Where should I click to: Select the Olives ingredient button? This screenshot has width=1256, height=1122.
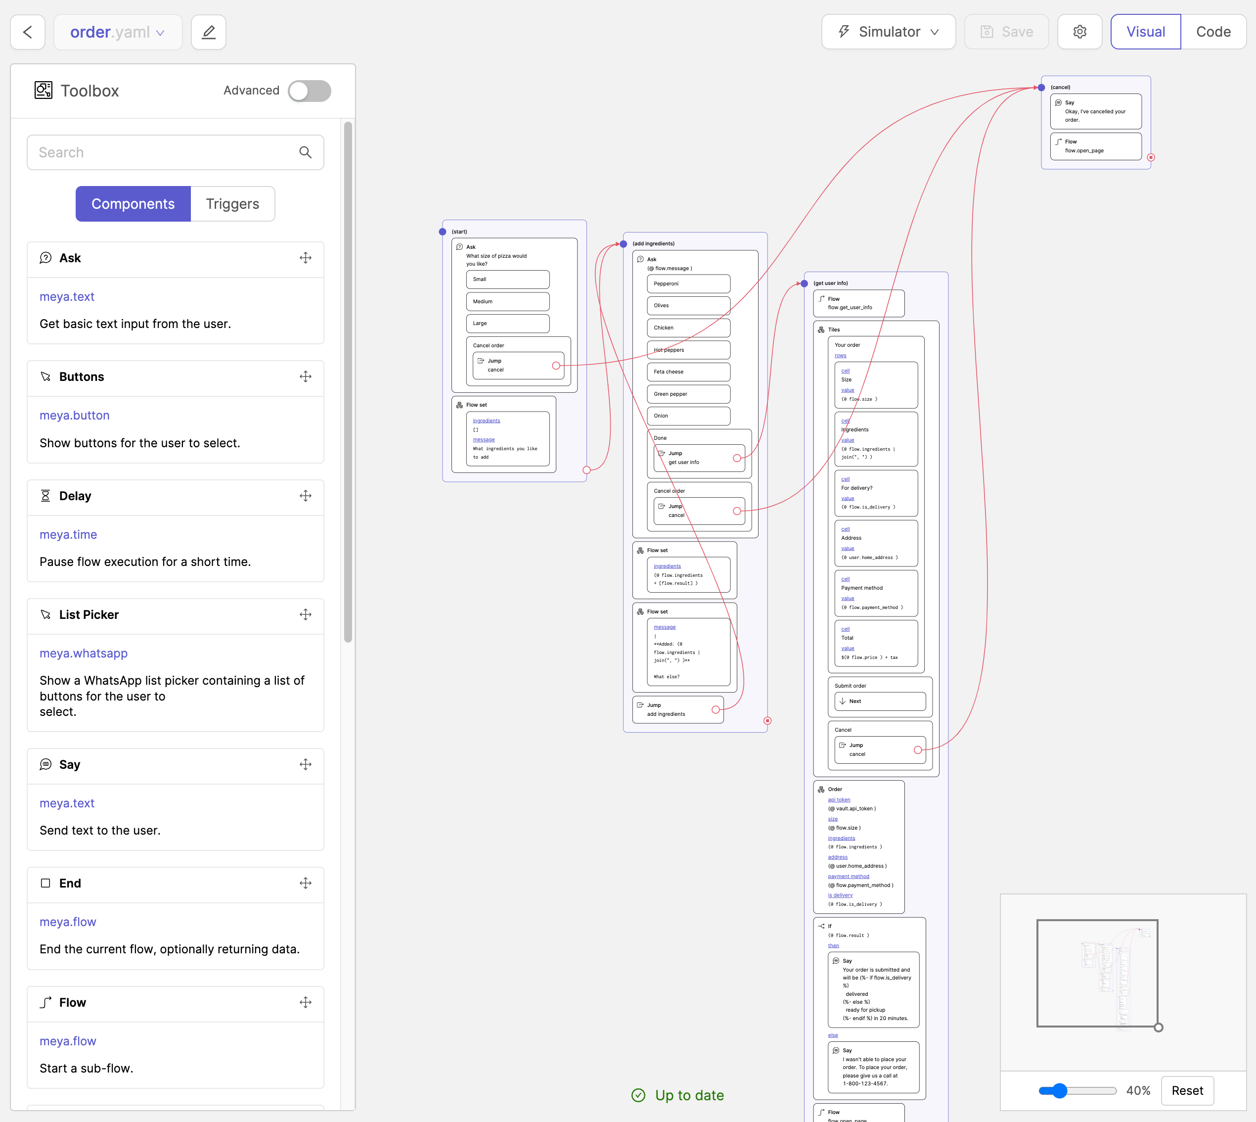(688, 306)
